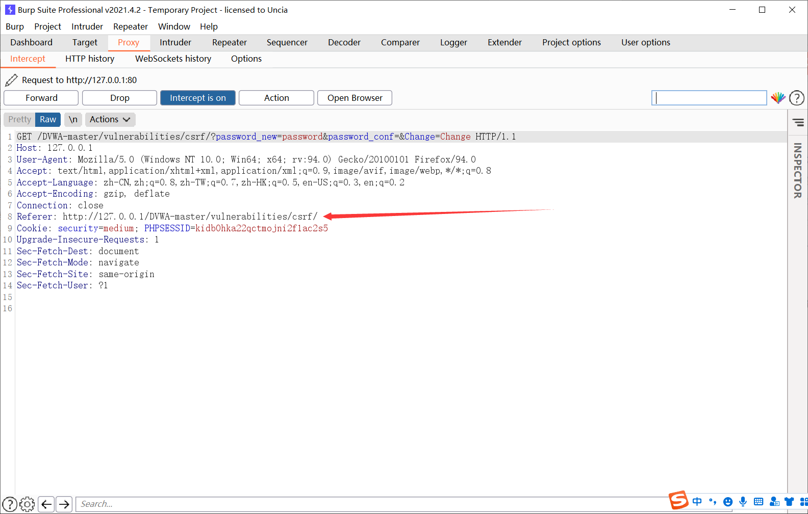Open the Project options tab
Image resolution: width=808 pixels, height=514 pixels.
pos(571,42)
